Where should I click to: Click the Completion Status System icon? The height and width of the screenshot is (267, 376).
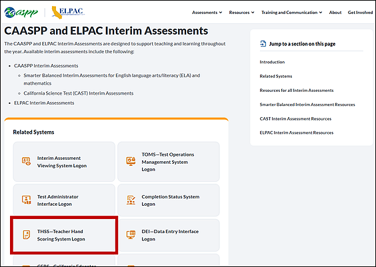point(131,200)
